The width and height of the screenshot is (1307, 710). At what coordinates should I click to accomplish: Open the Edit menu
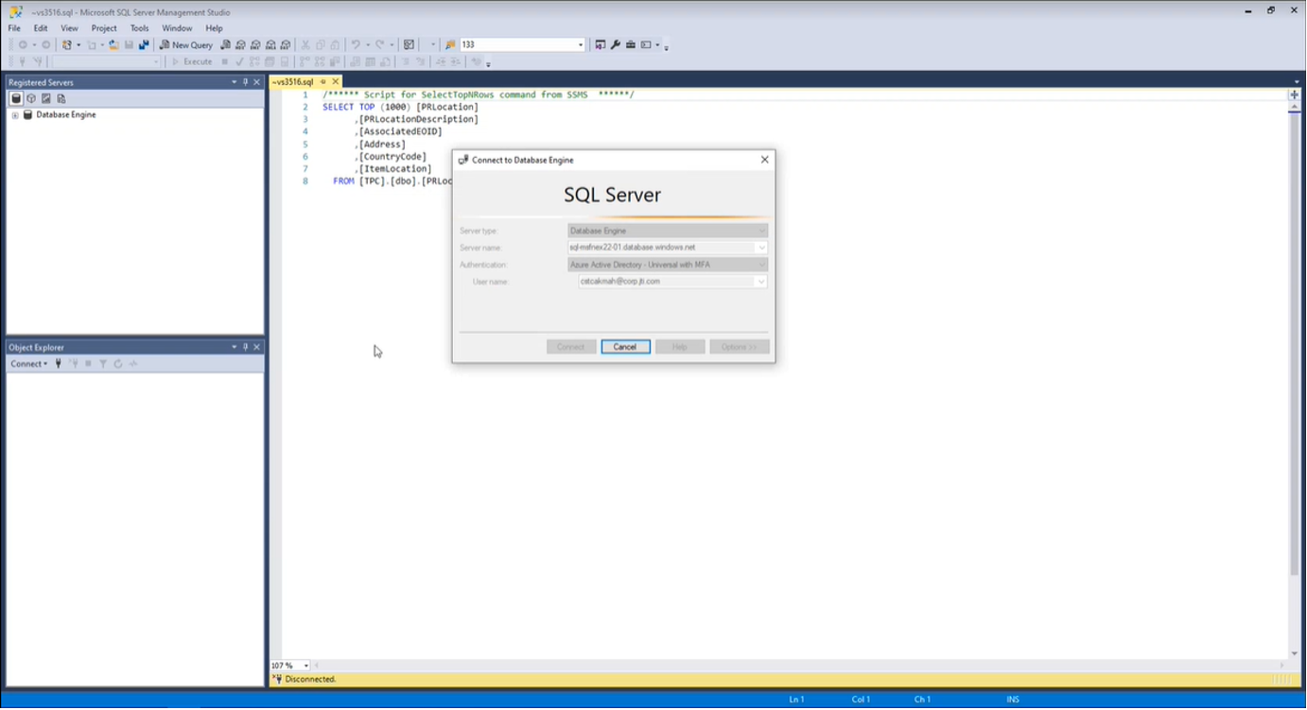41,28
